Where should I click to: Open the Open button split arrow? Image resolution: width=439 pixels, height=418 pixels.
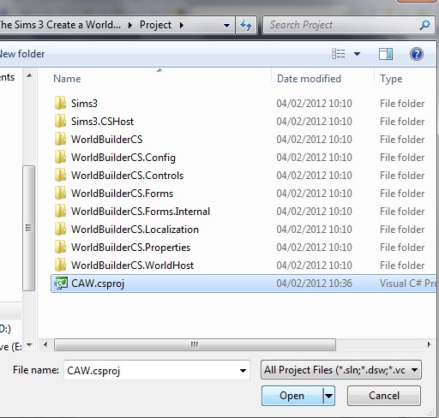329,396
